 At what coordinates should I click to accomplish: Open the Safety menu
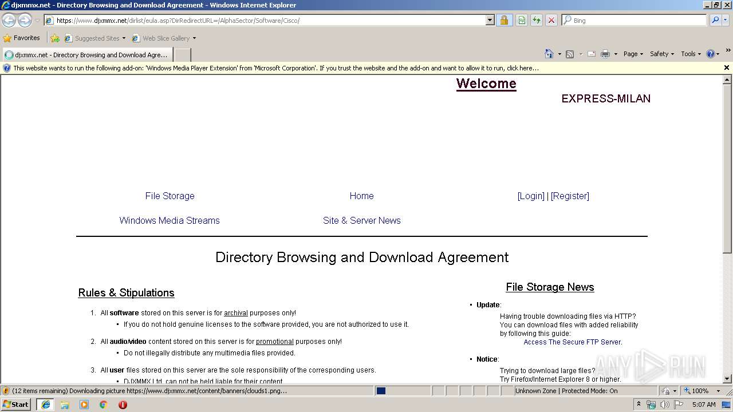click(661, 54)
